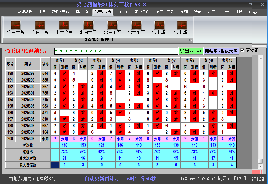Open the 杀十个合 analysis icon
This screenshot has height=184, width=268.
64,25
